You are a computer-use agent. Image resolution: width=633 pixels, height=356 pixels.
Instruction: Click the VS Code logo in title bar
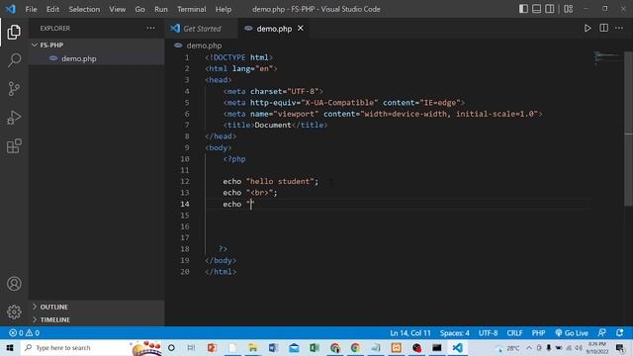[11, 9]
